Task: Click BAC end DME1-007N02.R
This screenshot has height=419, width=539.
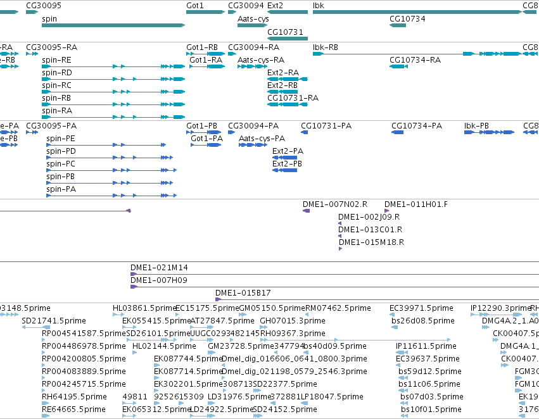Action: (335, 204)
